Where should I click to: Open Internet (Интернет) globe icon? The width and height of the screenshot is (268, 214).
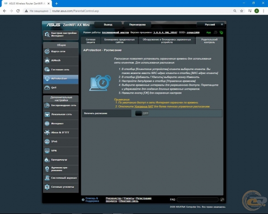pyautogui.click(x=47, y=123)
